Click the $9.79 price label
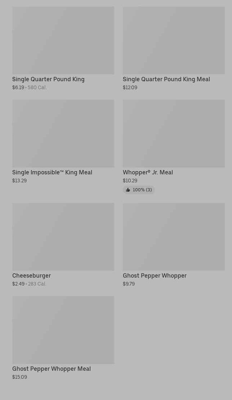232x400 pixels. pos(129,284)
